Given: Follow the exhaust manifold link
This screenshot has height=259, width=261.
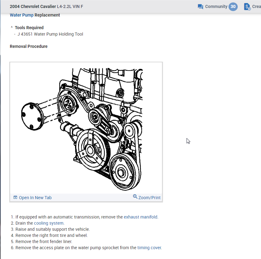Looking at the screenshot, I should point(141,217).
